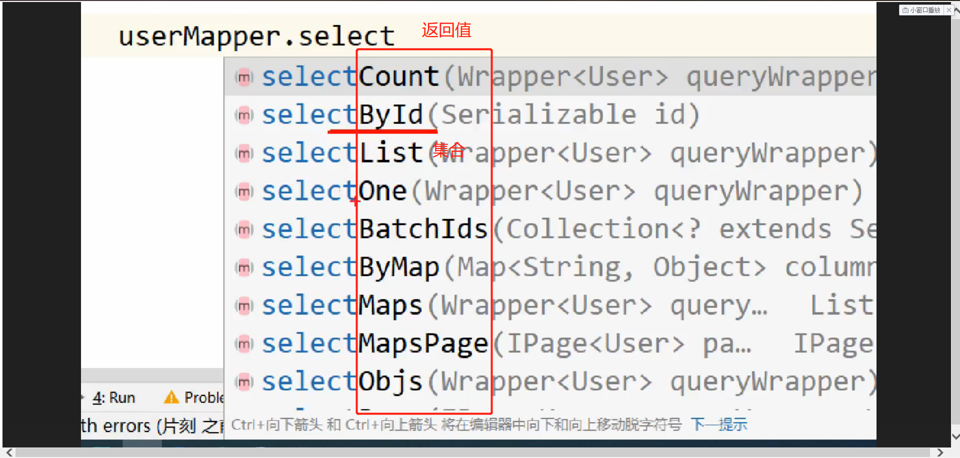The height and width of the screenshot is (458, 960).
Task: Choose the selectObjs completion suggestion
Action: pyautogui.click(x=550, y=381)
